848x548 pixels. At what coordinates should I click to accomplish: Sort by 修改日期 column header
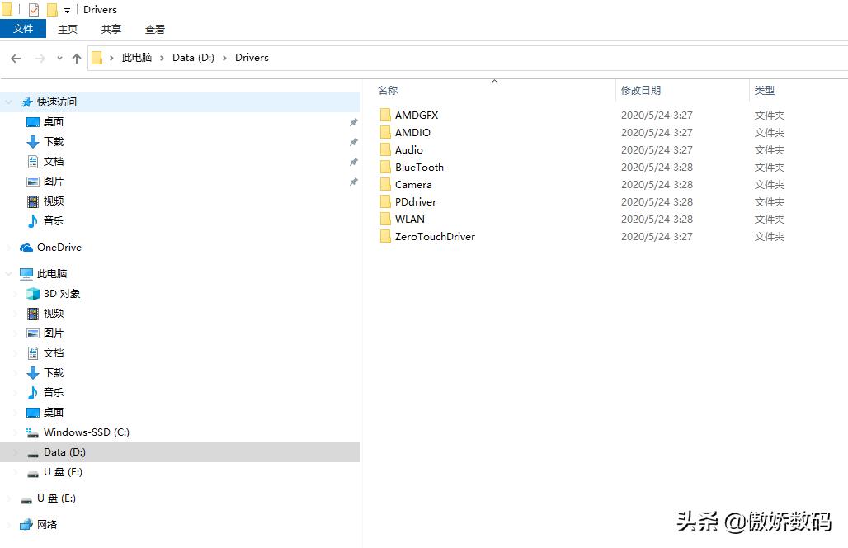click(x=640, y=90)
